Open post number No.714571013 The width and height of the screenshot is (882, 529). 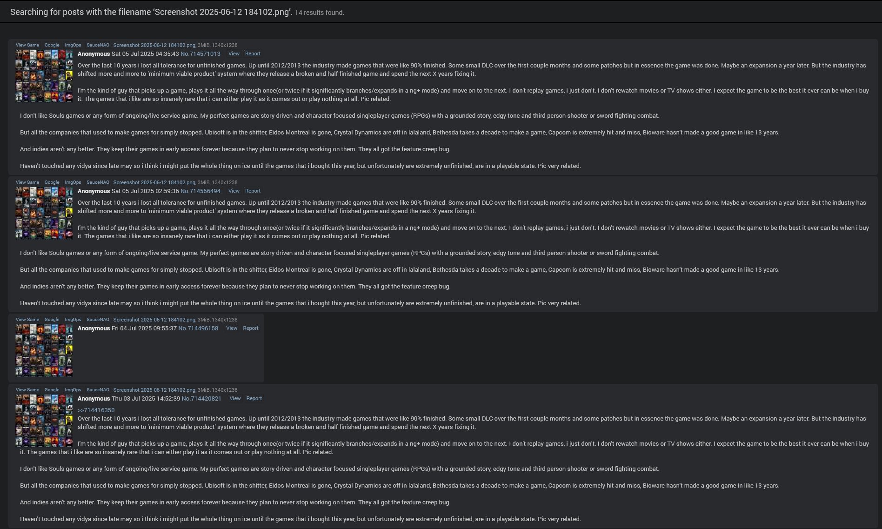click(x=200, y=54)
